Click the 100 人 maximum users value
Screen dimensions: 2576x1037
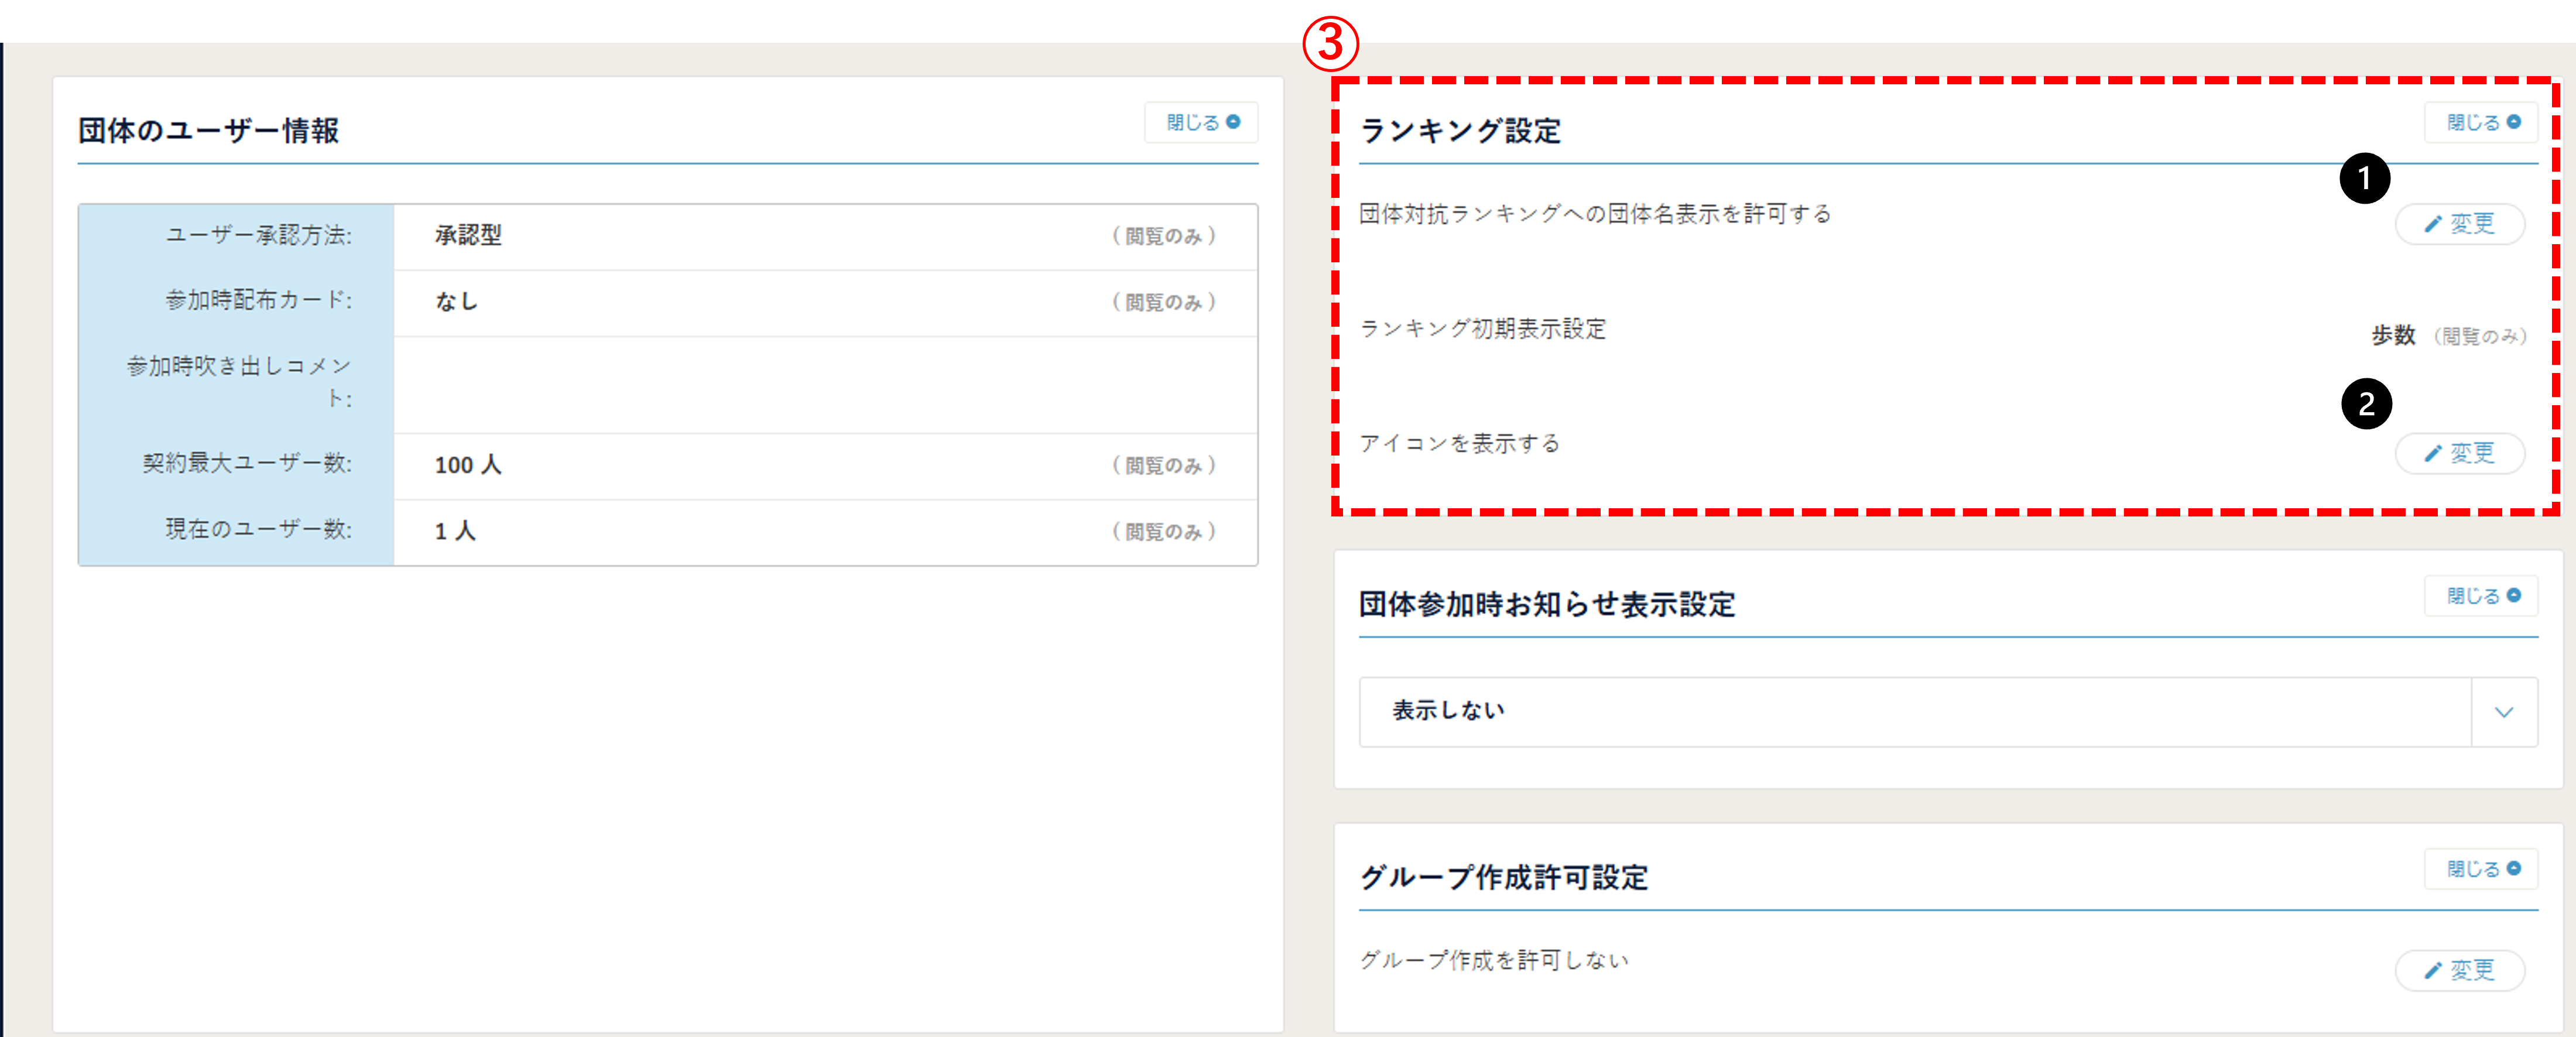point(468,465)
